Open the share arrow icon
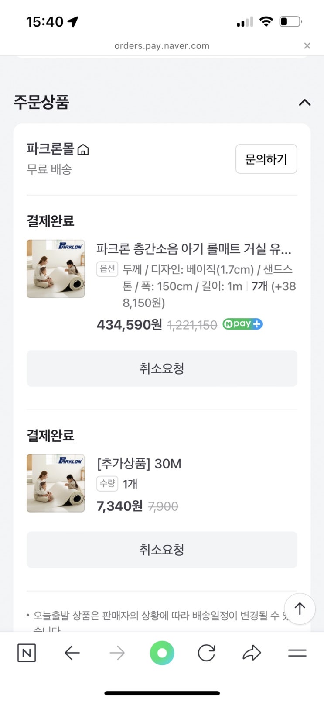This screenshot has height=702, width=324. pos(252,653)
